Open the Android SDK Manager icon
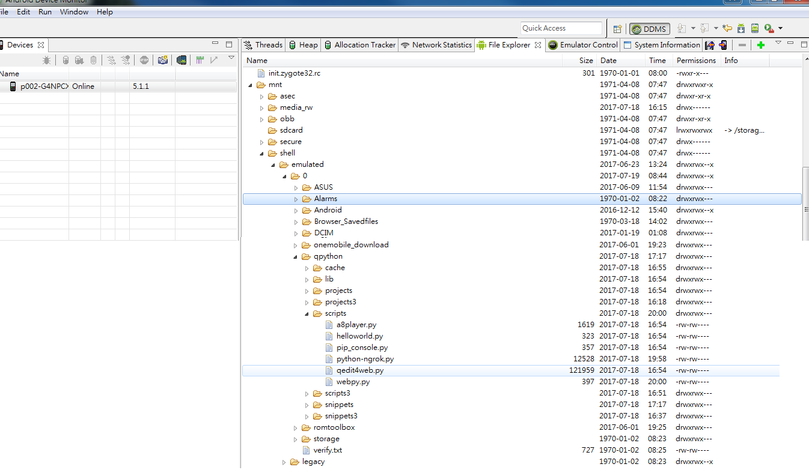Viewport: 809px width, 470px height. [x=741, y=28]
